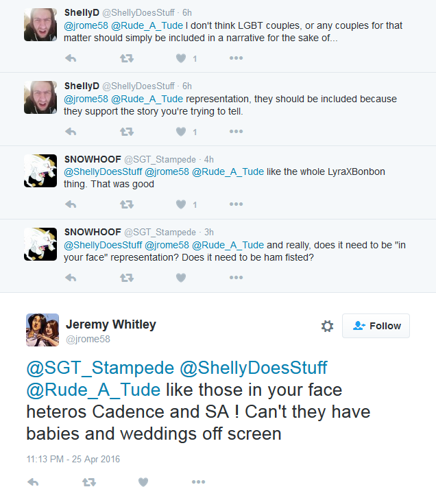Like SNOWHOOF's LyraXBonbon tweet

tap(181, 204)
